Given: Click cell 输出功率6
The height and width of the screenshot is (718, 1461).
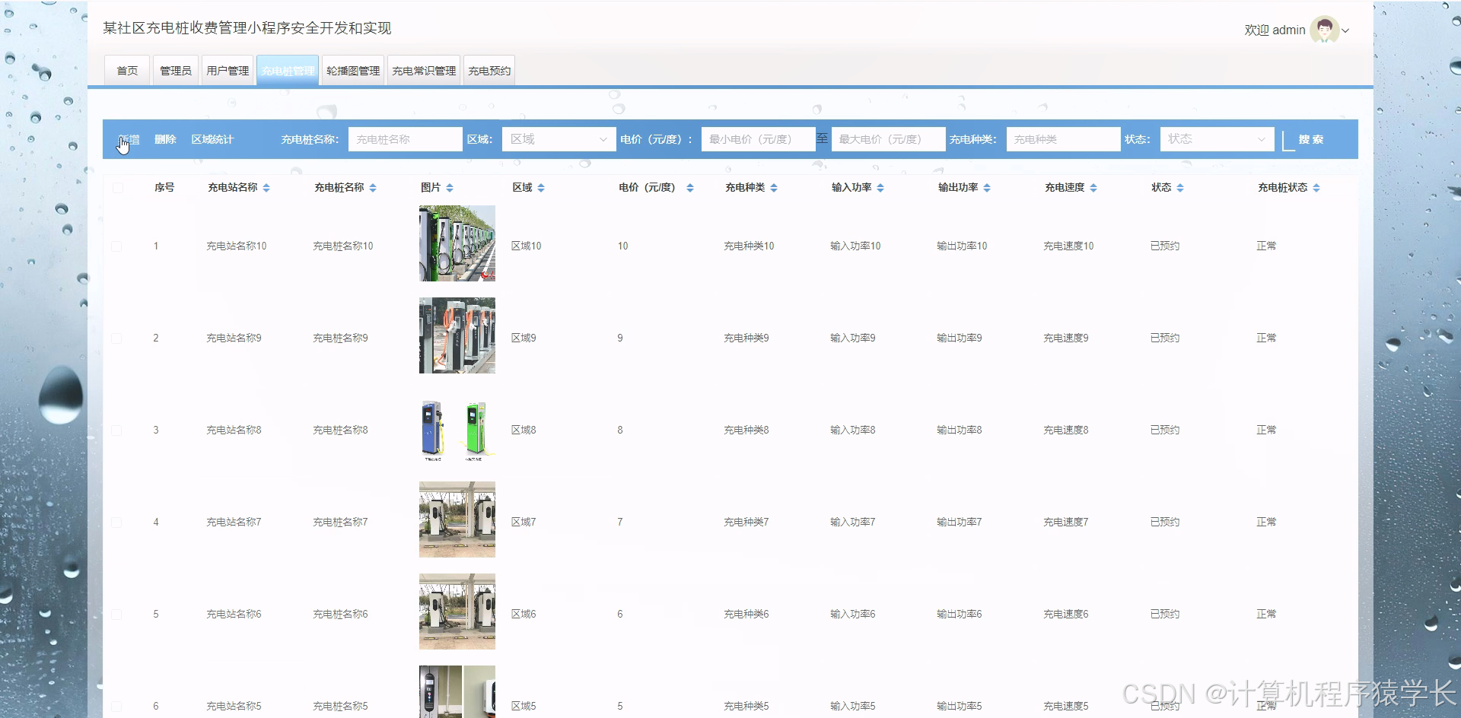Looking at the screenshot, I should 960,615.
